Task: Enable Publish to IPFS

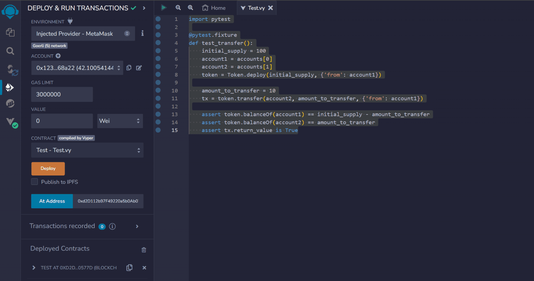Action: coord(34,181)
